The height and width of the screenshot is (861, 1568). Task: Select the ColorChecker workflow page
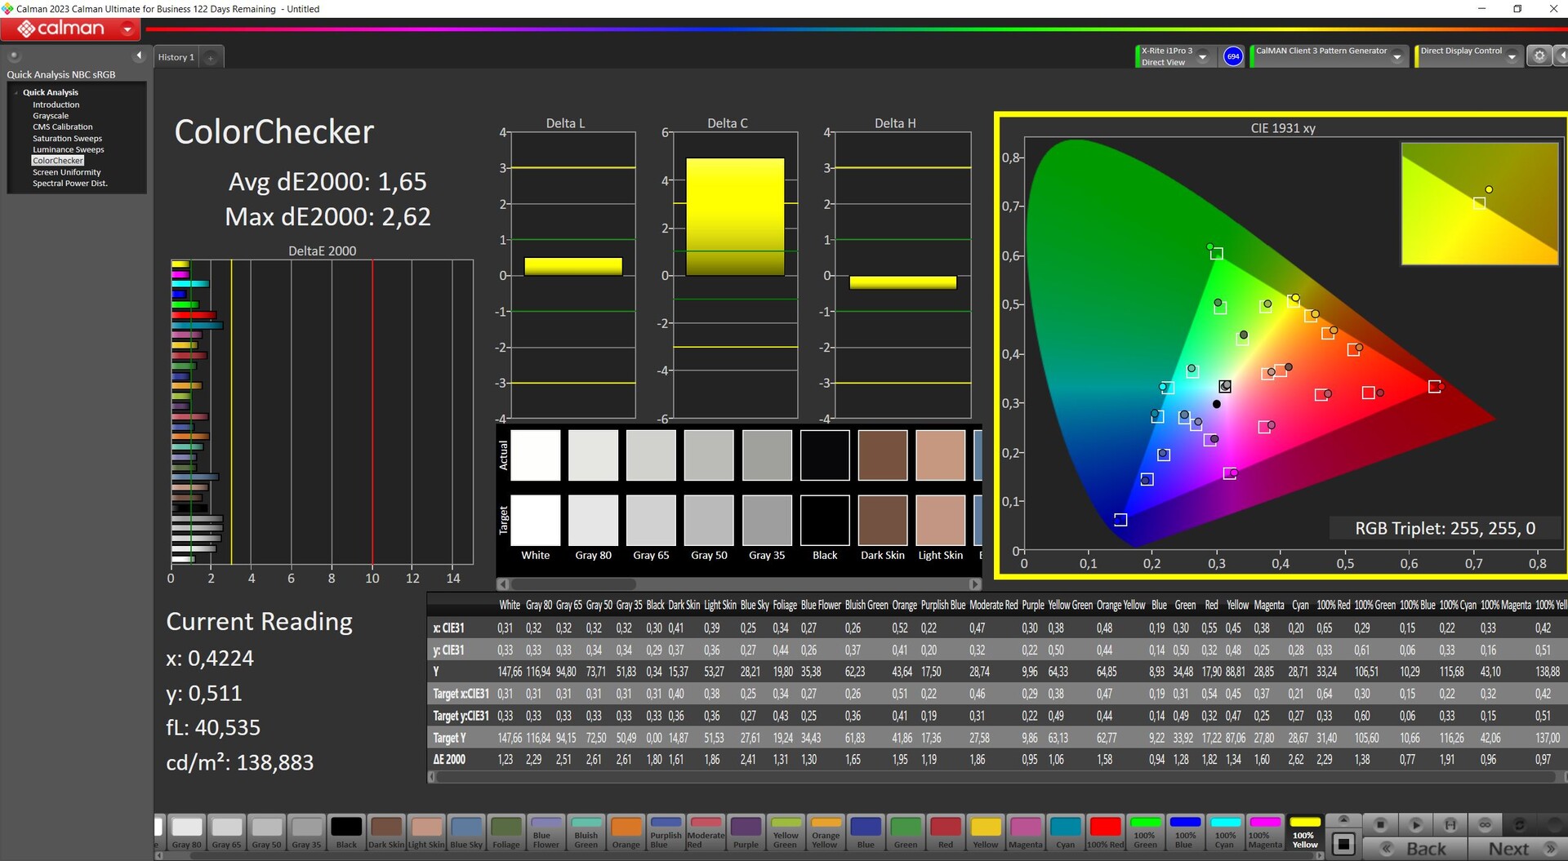[x=58, y=161]
